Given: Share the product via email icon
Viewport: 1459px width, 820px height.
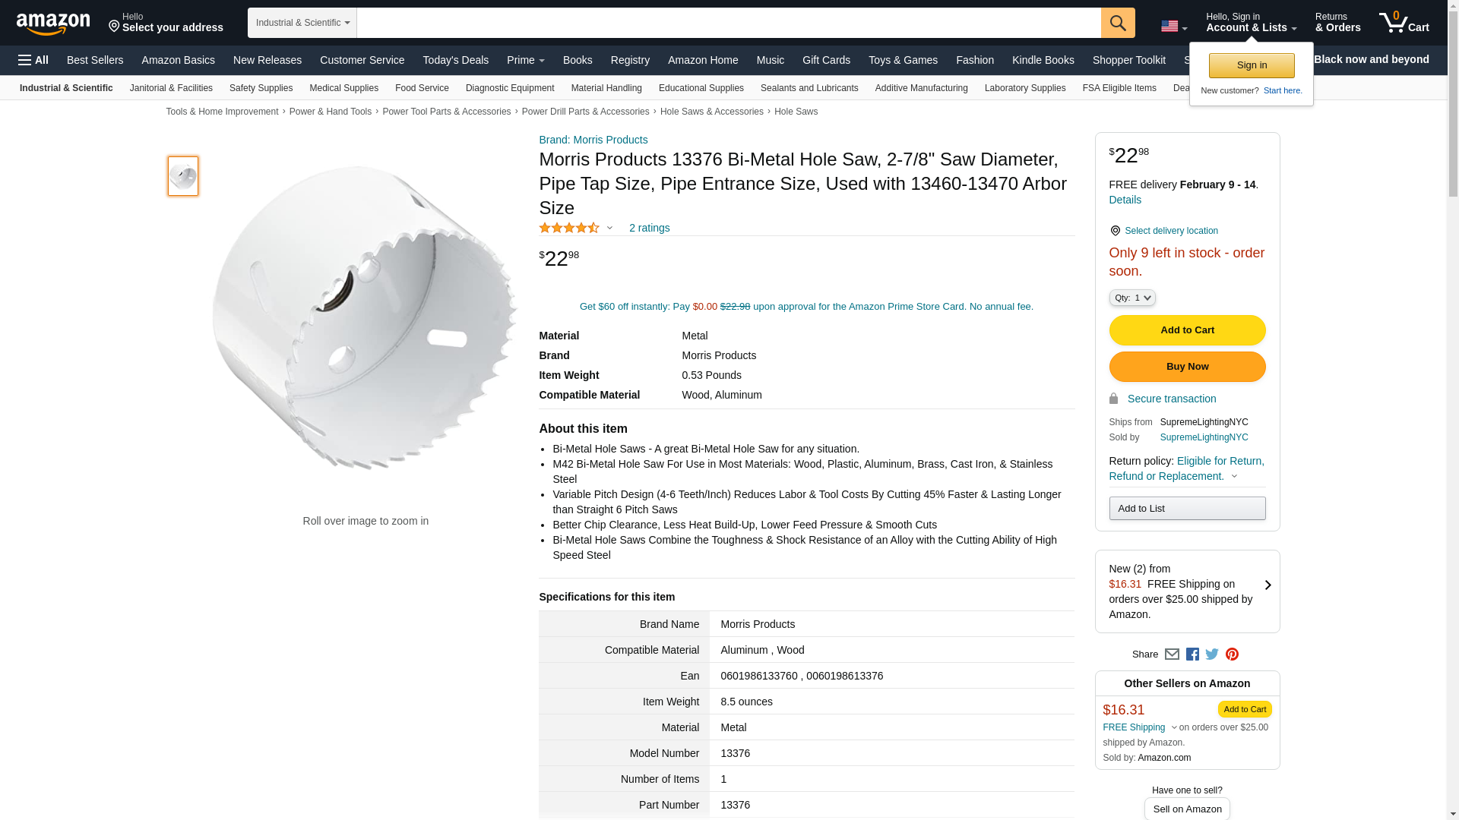Looking at the screenshot, I should point(1172,654).
